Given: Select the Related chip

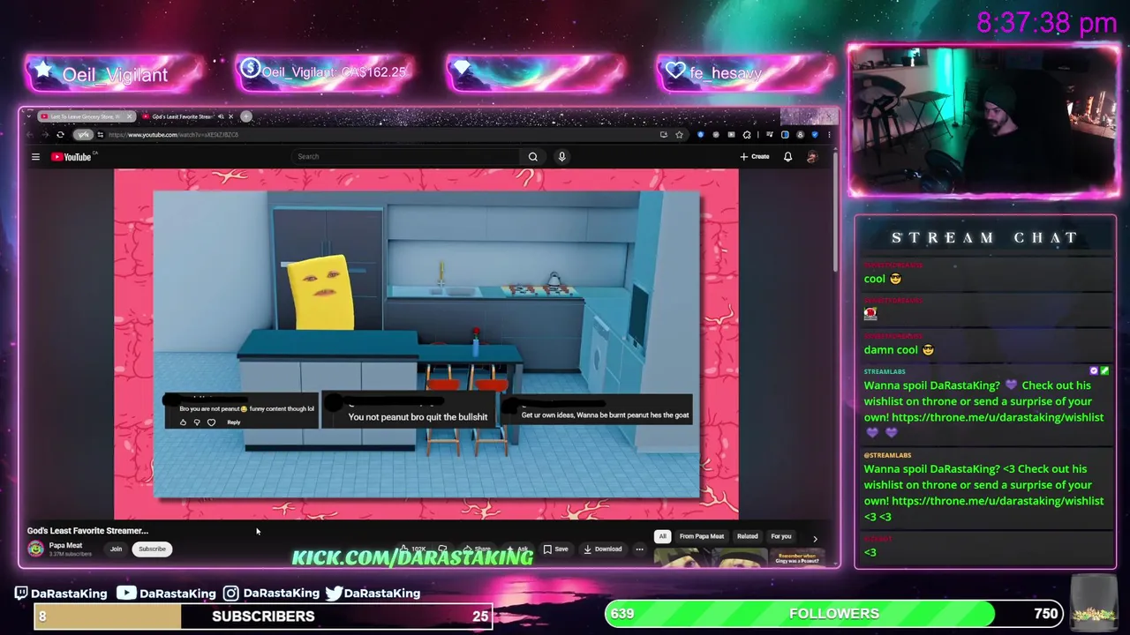Looking at the screenshot, I should (748, 536).
